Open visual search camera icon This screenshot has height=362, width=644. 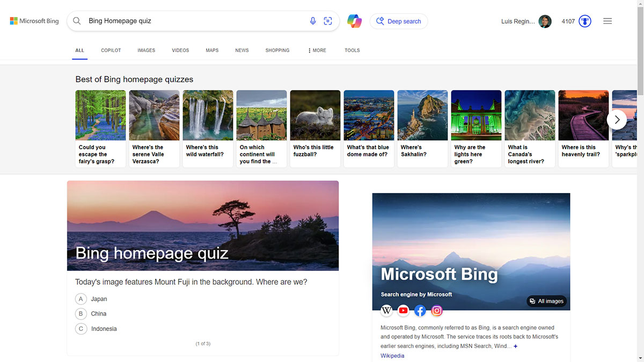(x=328, y=21)
